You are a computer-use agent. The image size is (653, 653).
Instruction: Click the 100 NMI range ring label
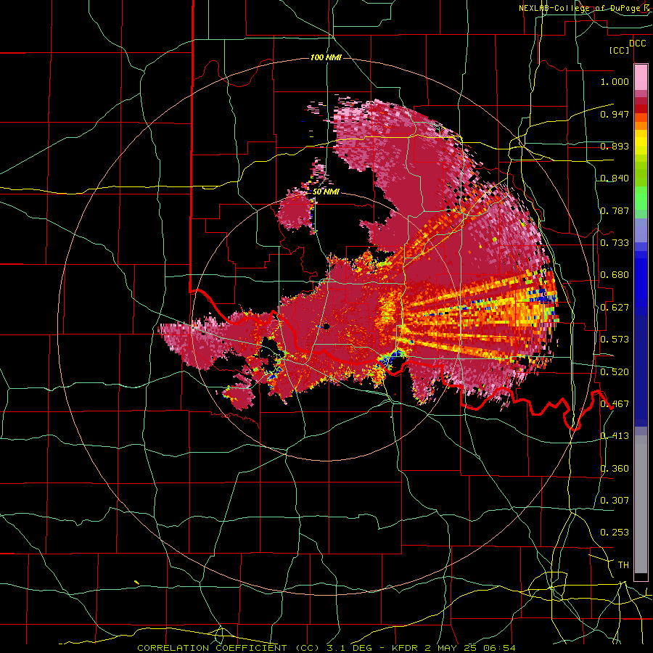(x=326, y=57)
